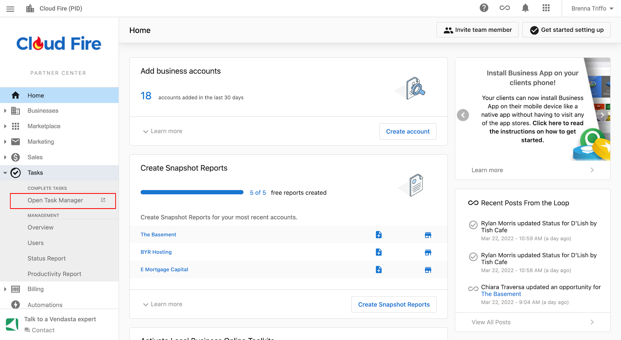Click the Automations lightning icon
The width and height of the screenshot is (621, 340).
tap(16, 305)
